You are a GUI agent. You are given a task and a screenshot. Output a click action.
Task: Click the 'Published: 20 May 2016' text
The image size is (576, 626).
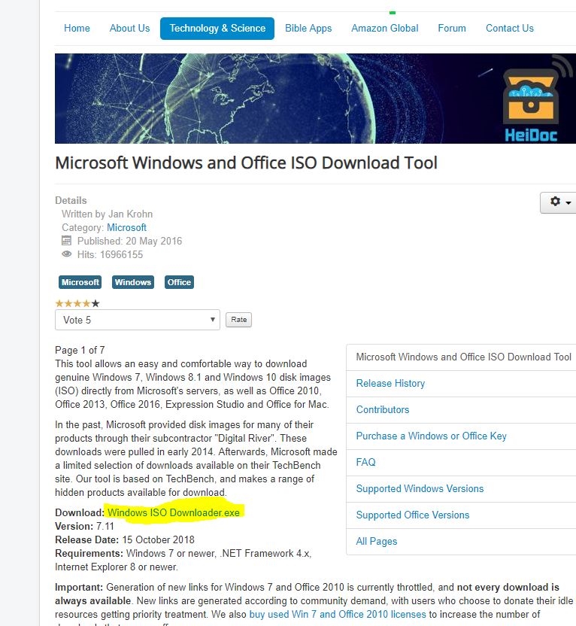(x=129, y=241)
